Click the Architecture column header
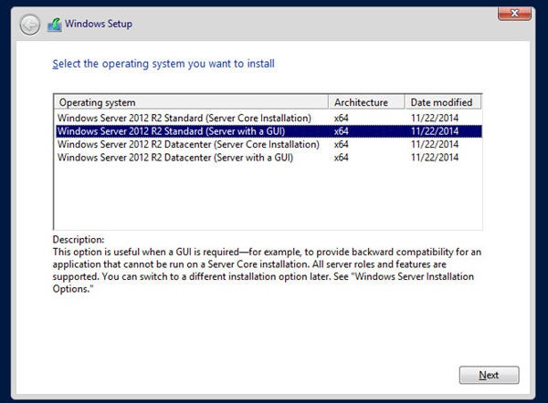This screenshot has width=548, height=403. pos(366,102)
